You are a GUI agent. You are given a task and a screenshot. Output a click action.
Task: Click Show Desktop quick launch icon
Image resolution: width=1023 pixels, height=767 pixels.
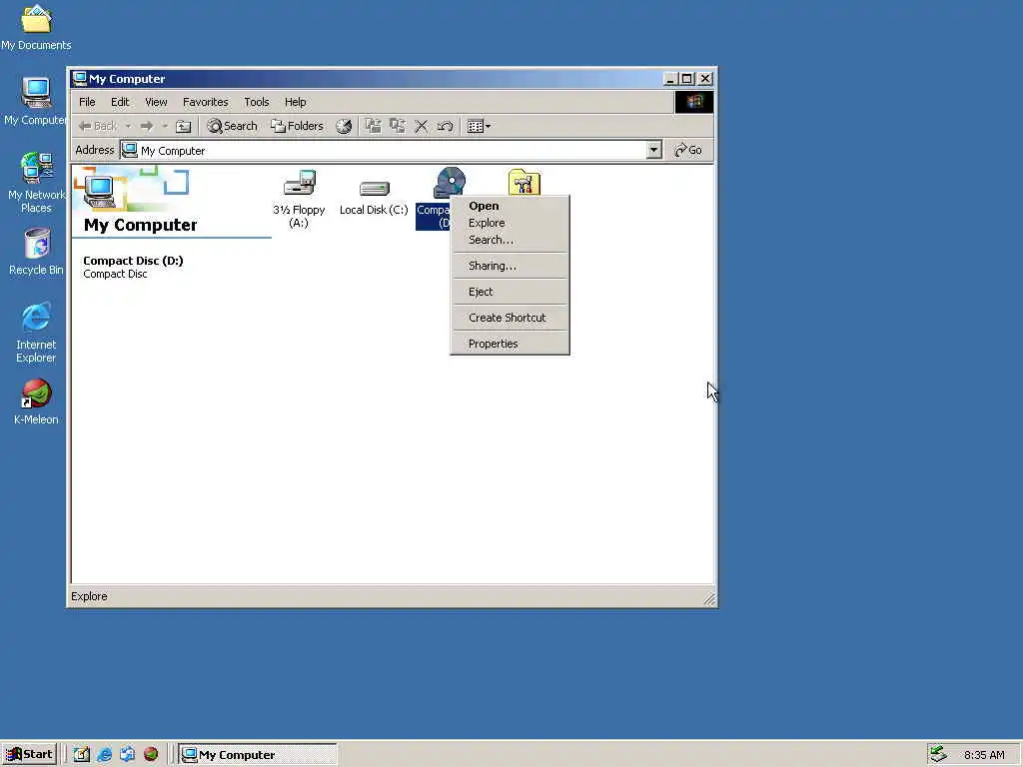(82, 755)
